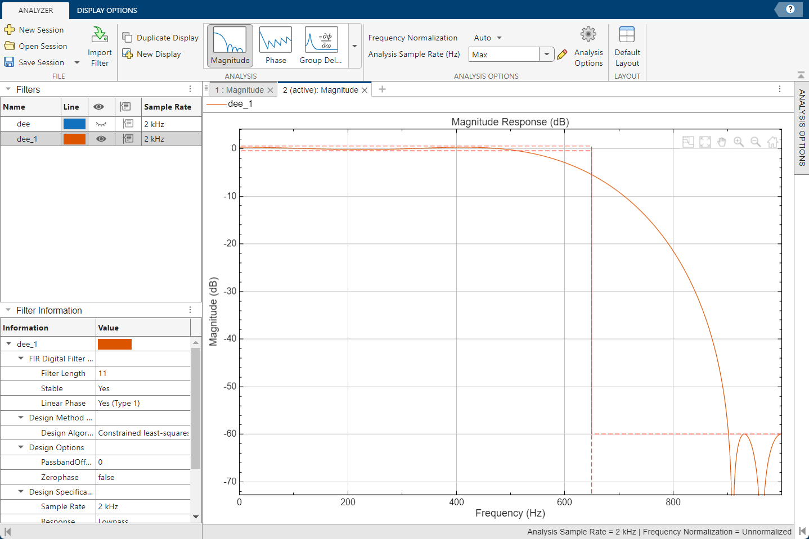Open filter info for dee via notes icon

click(x=128, y=124)
